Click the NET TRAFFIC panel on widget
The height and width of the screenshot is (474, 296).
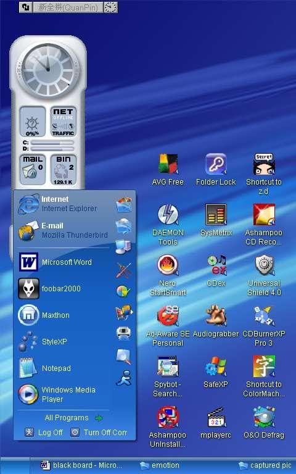point(63,122)
